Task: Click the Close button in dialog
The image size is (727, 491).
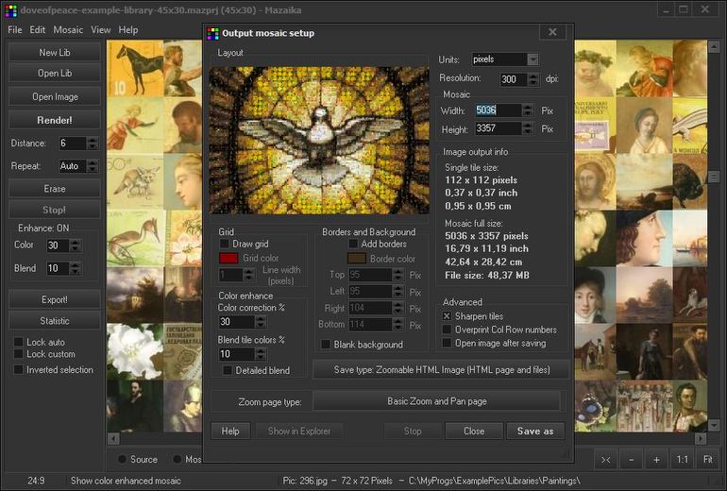Action: pos(474,432)
